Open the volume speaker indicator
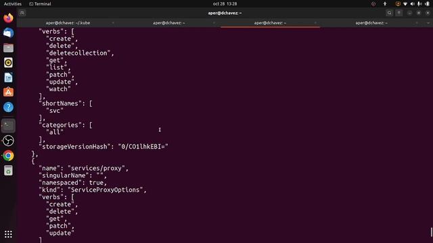The height and width of the screenshot is (243, 433). (412, 4)
